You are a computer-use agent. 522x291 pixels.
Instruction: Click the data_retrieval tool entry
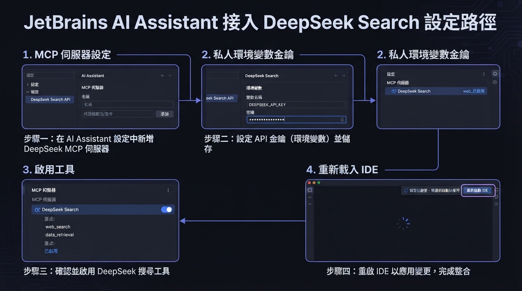(x=59, y=235)
